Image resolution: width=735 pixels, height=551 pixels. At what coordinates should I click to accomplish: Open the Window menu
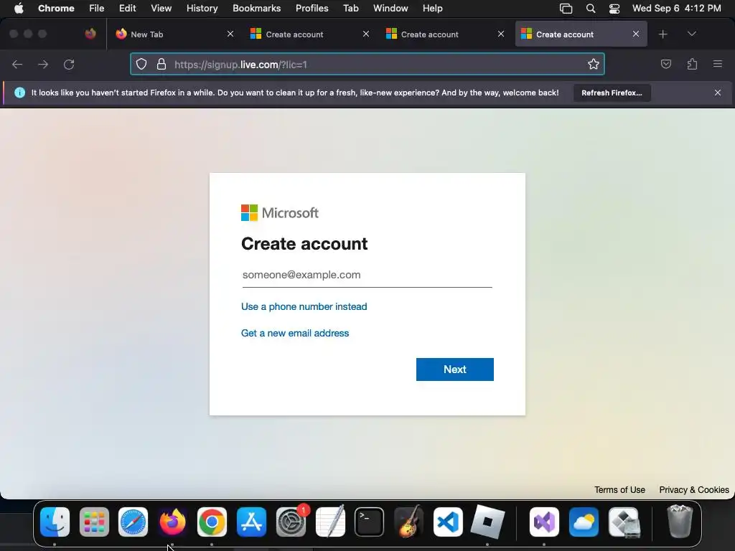390,9
